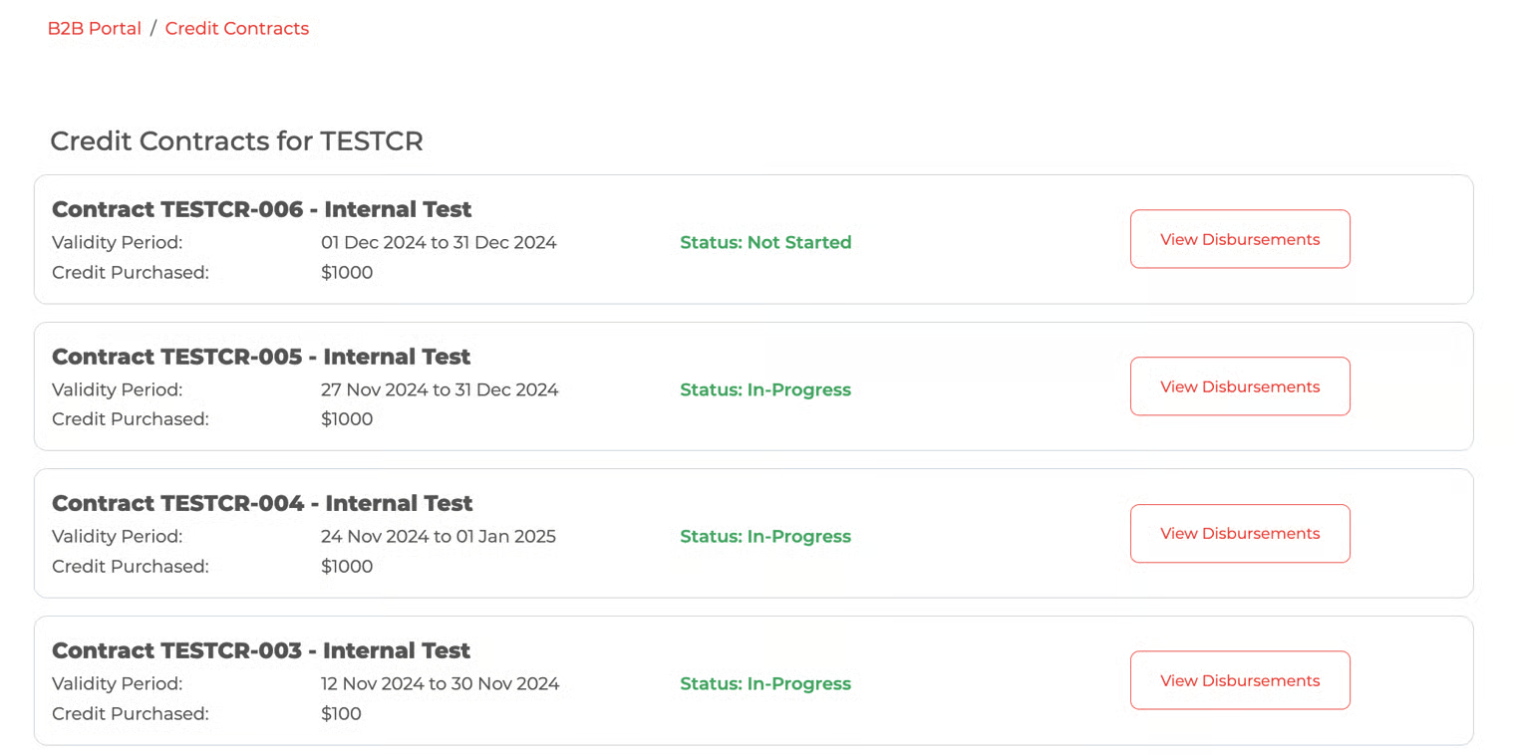Select the Contract TESTCR-003 title
Viewport: 1515px width, 755px height.
[261, 650]
